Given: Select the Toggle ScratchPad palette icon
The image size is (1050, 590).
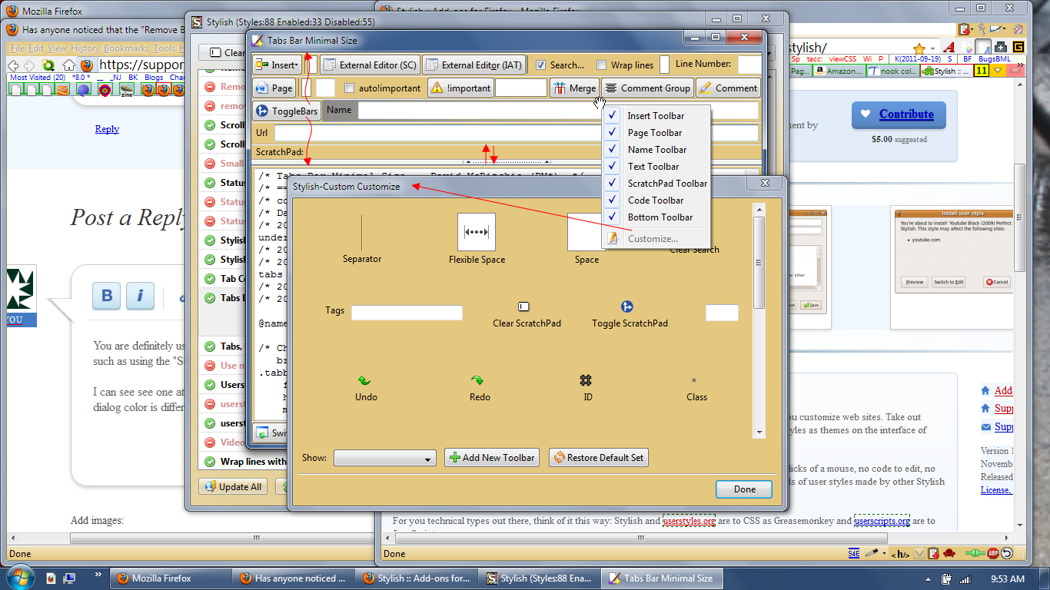Looking at the screenshot, I should [x=630, y=315].
